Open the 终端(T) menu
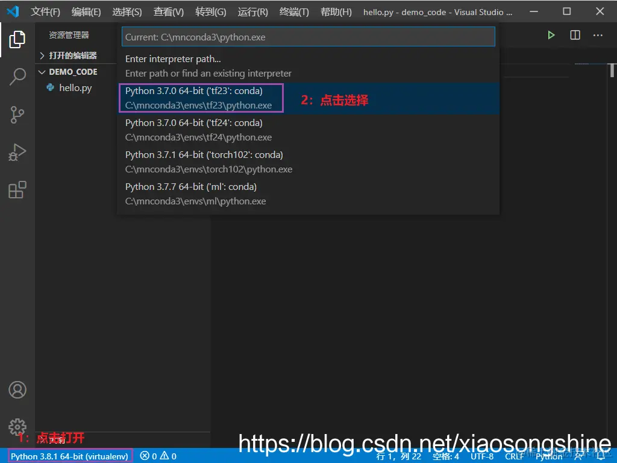The height and width of the screenshot is (463, 617). 294,12
